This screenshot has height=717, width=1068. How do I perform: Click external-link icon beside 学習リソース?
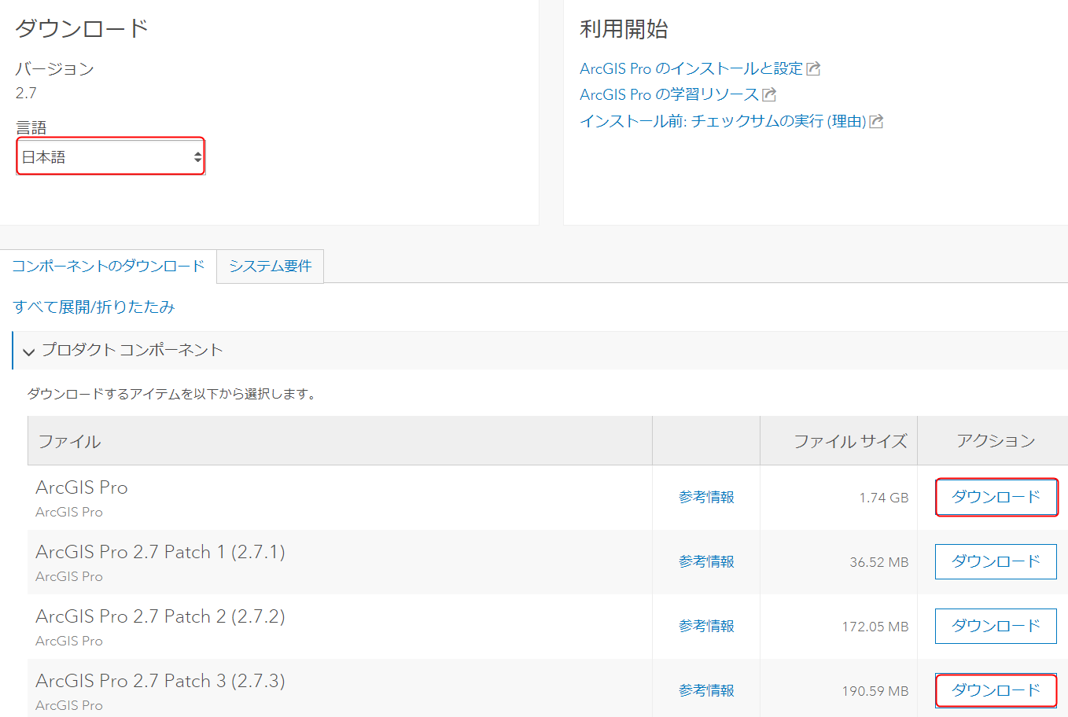(x=770, y=95)
